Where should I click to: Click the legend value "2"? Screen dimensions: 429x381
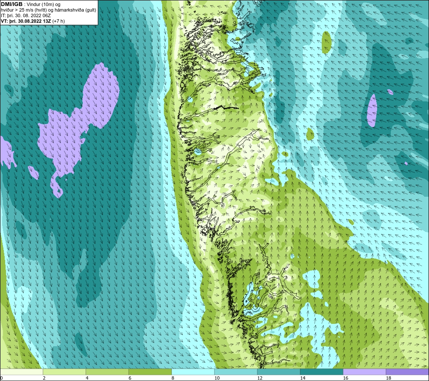(x=44, y=378)
